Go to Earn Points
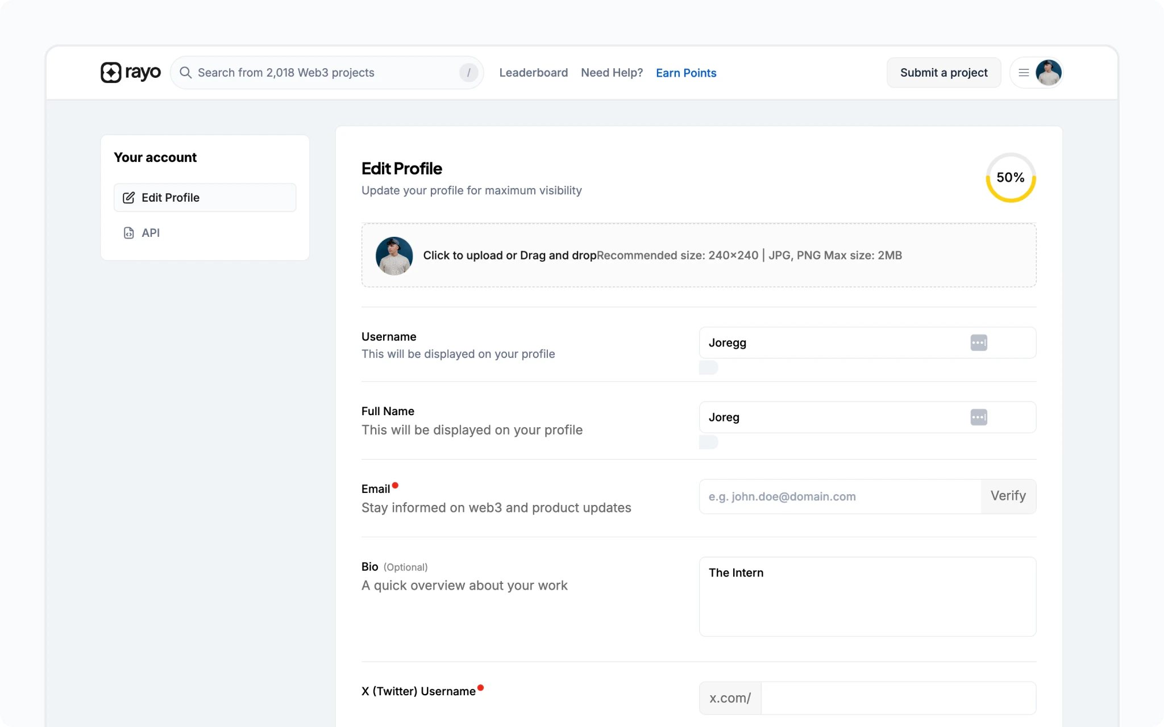The width and height of the screenshot is (1164, 727). coord(686,73)
